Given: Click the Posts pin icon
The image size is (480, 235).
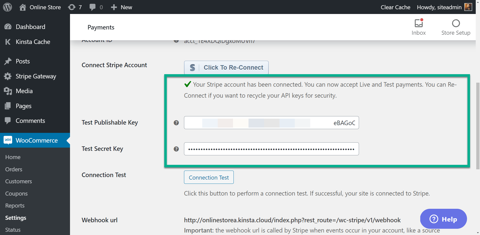Looking at the screenshot, I should pyautogui.click(x=8, y=61).
